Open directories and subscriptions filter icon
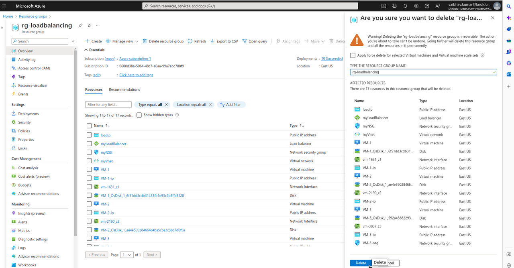Image resolution: width=514 pixels, height=268 pixels. coord(395,6)
